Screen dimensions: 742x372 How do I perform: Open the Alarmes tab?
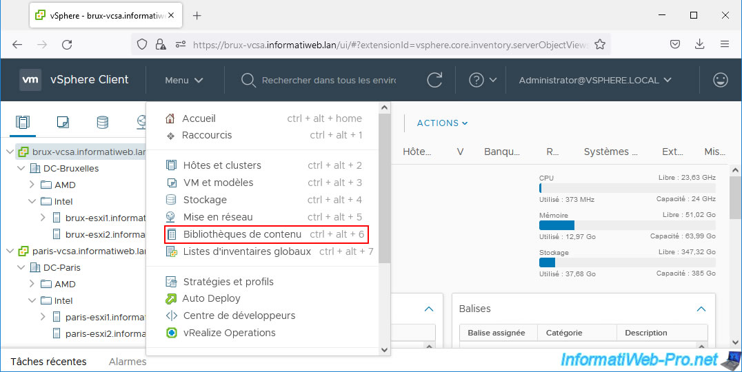point(128,362)
